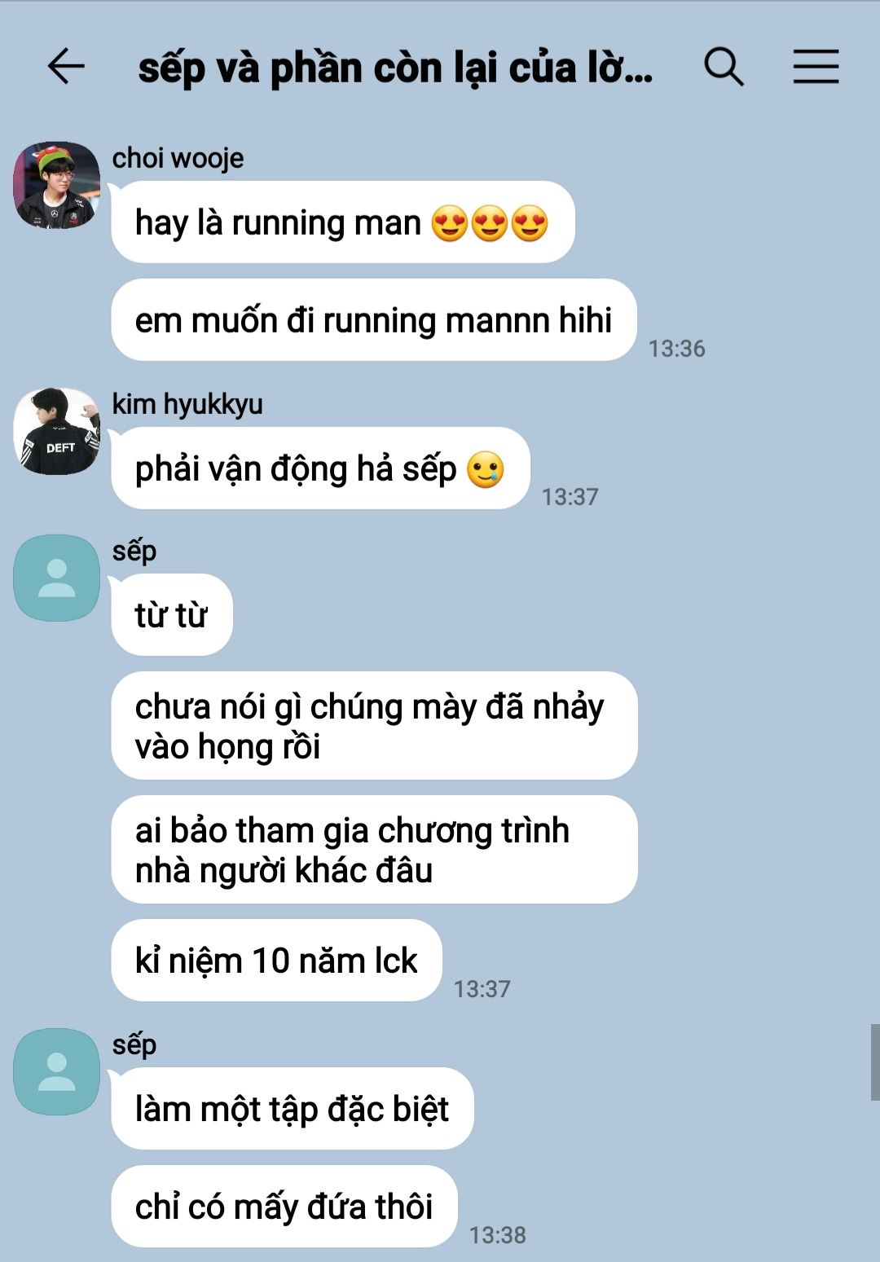Click the choi wooje sender name

[x=178, y=158]
